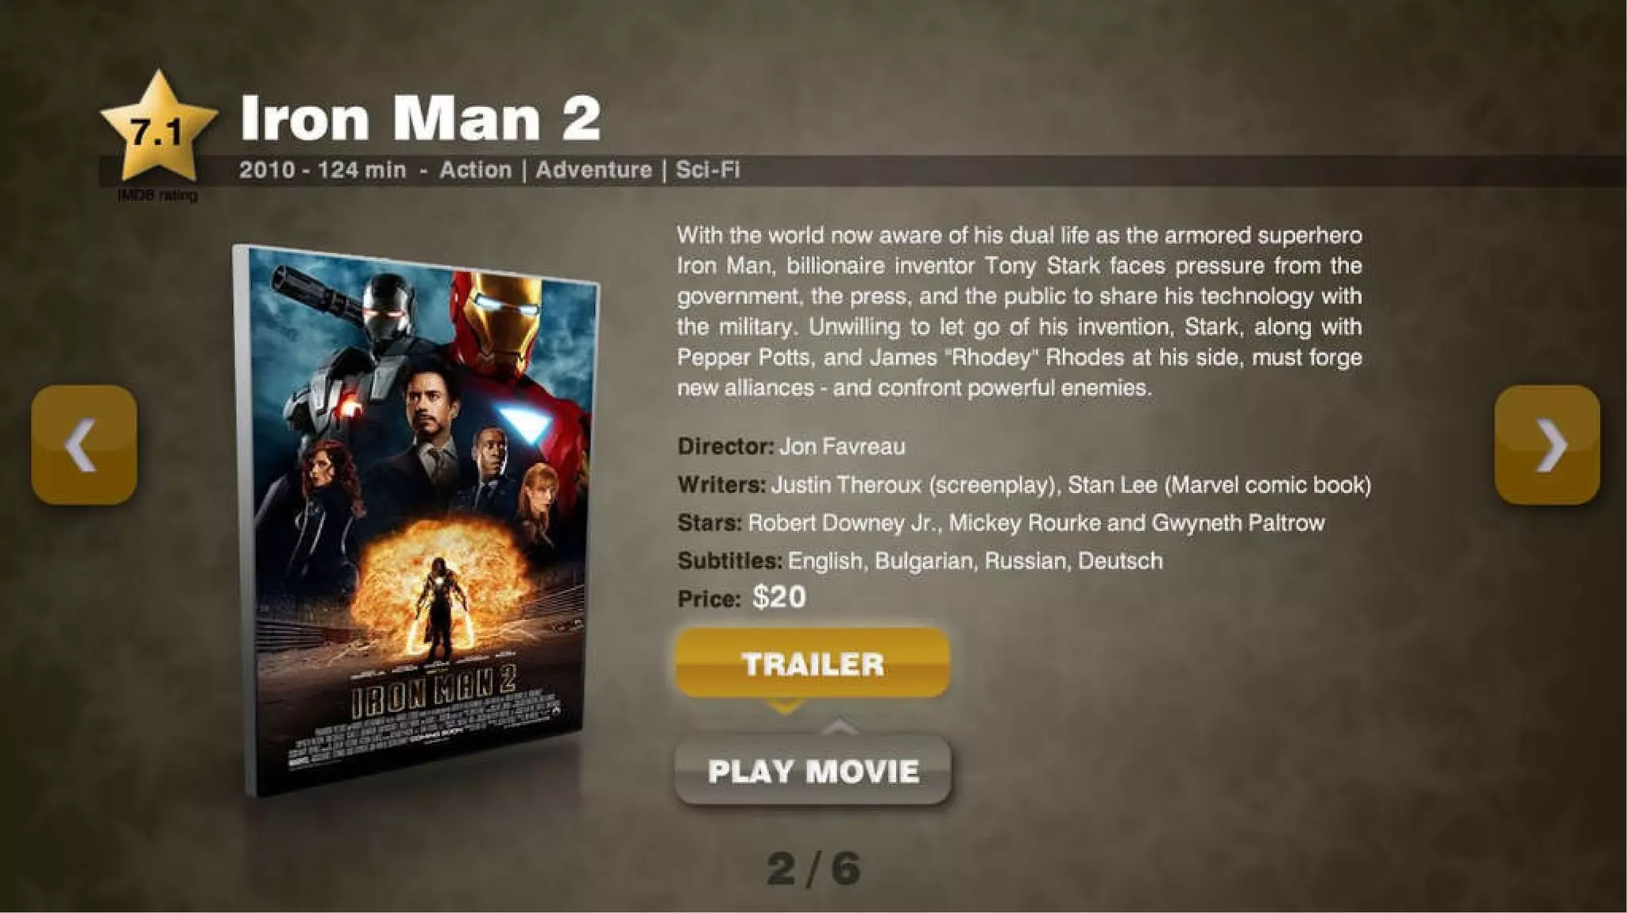
Task: Click director name Jon Favreau
Action: pos(842,446)
